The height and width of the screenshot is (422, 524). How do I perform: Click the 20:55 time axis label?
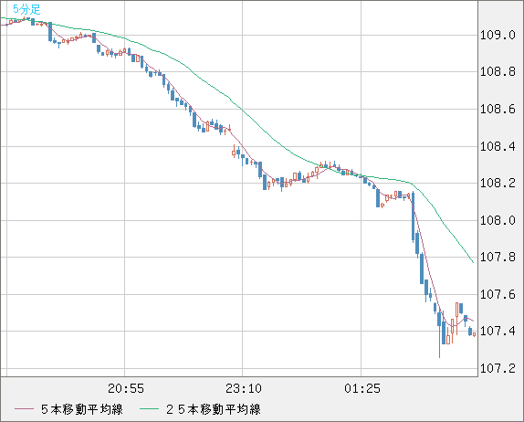pos(126,388)
